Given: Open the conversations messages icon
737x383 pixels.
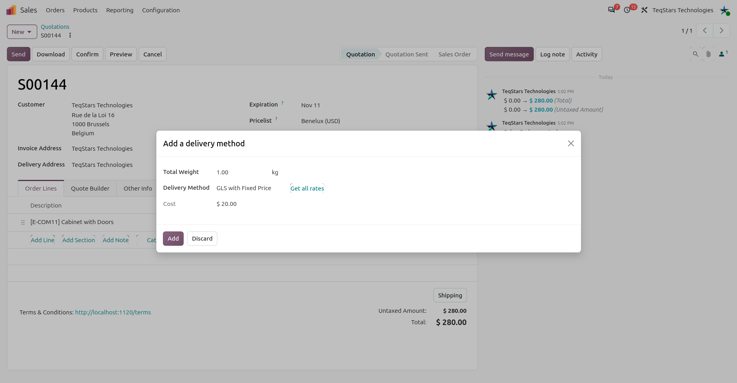Looking at the screenshot, I should (611, 10).
